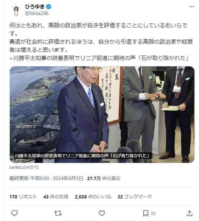Open the sankei.com news article photo
The image size is (199, 221).
coord(102,114)
